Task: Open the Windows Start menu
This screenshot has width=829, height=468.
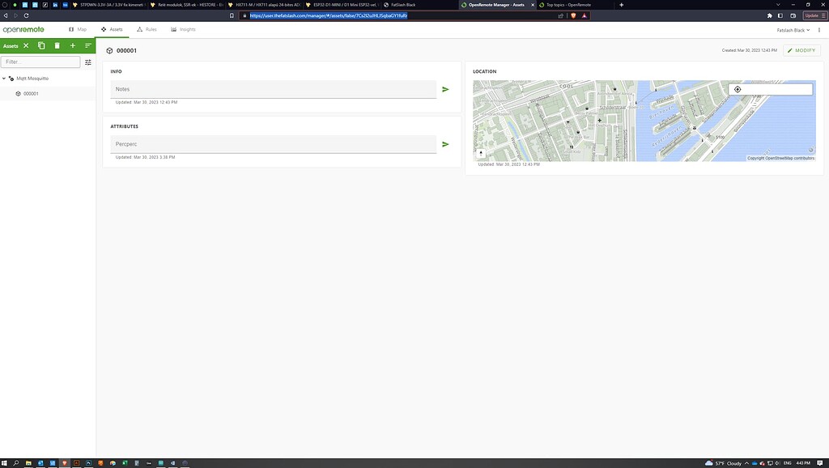Action: click(x=4, y=463)
